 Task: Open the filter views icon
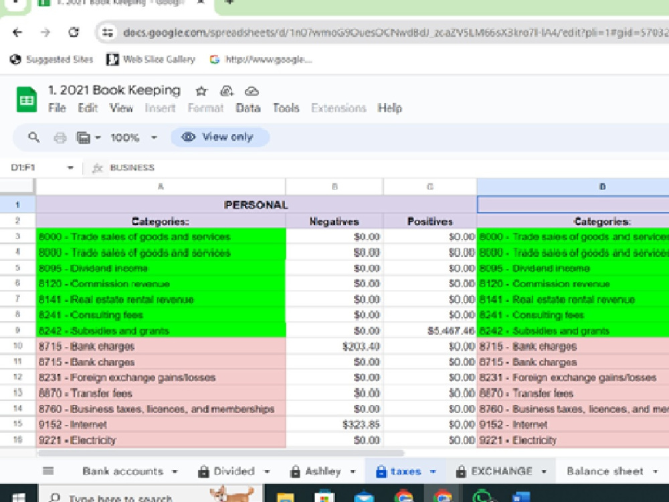[x=83, y=137]
